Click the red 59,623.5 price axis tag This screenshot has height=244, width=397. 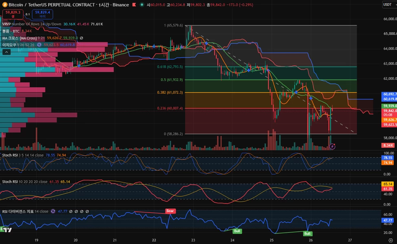(389, 125)
